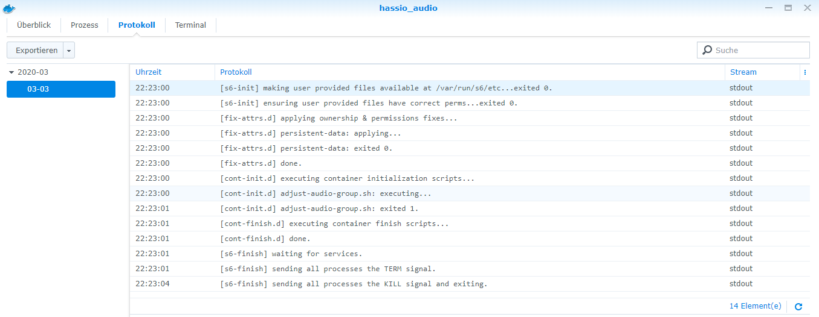
Task: Sort by the Stream column header
Action: pos(763,72)
